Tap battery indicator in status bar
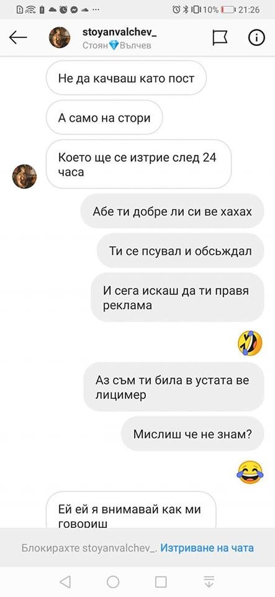This screenshot has height=597, width=275. point(228,9)
